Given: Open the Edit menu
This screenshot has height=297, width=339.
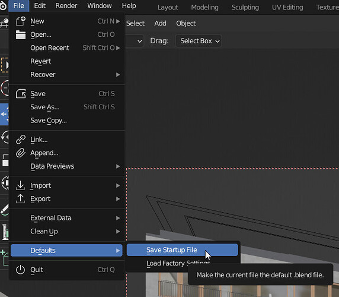Looking at the screenshot, I should [x=40, y=5].
